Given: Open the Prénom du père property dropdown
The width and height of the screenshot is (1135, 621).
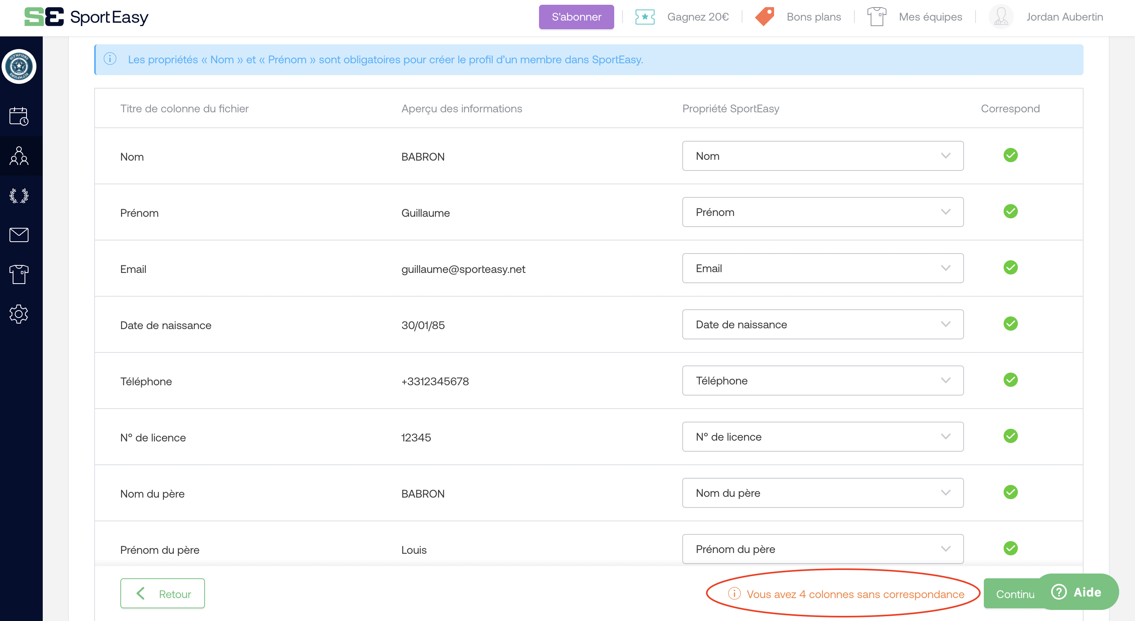Looking at the screenshot, I should pyautogui.click(x=823, y=549).
